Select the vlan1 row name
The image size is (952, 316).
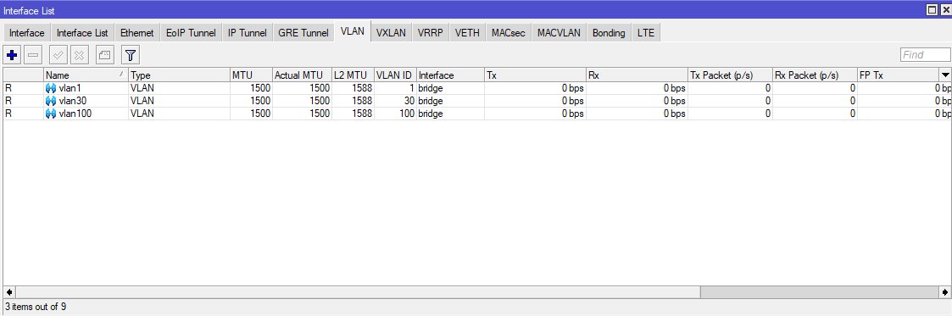(x=70, y=88)
